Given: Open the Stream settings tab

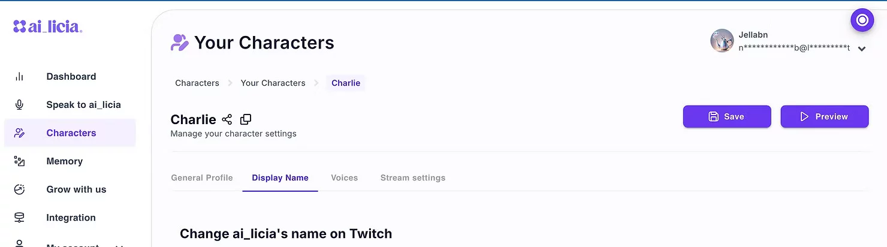Looking at the screenshot, I should (412, 178).
